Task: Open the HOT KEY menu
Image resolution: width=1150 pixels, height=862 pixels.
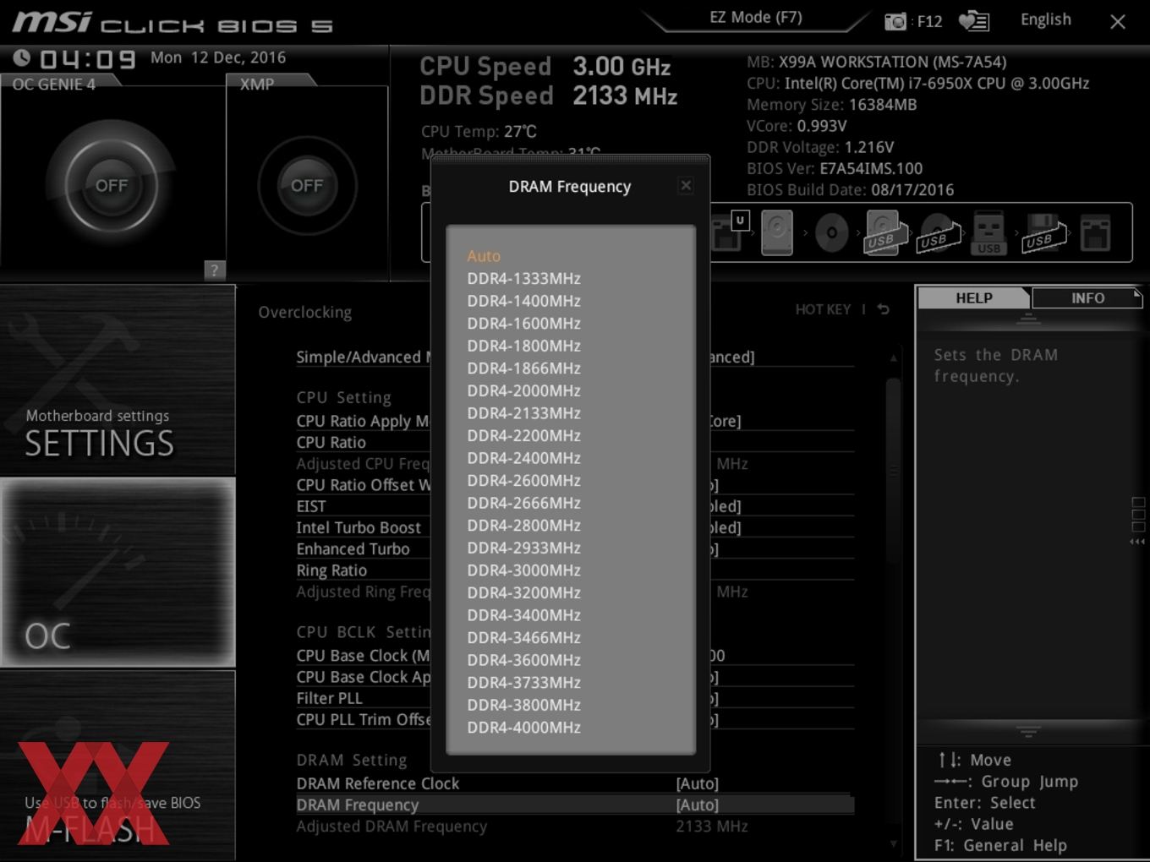Action: [x=823, y=309]
